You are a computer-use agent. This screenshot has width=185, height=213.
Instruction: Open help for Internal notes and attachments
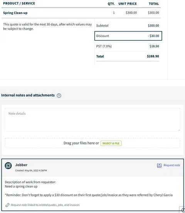(x=59, y=96)
